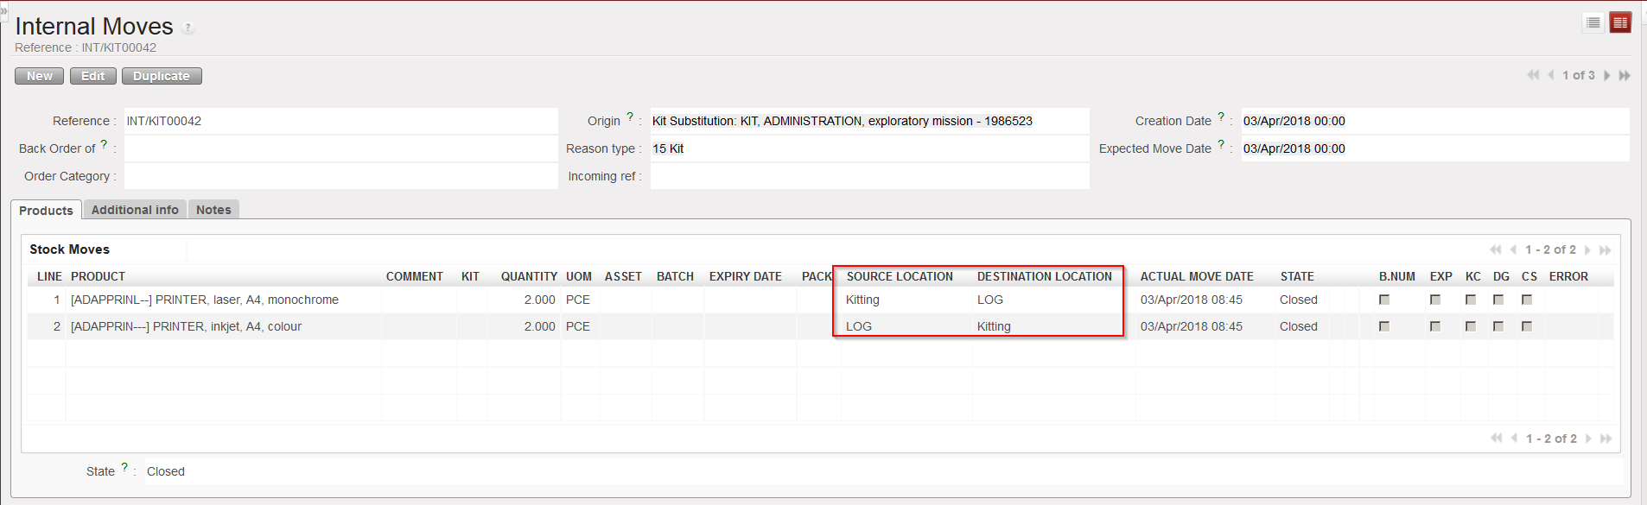Click the empty Order Category field
Image resolution: width=1647 pixels, height=505 pixels.
click(x=341, y=176)
